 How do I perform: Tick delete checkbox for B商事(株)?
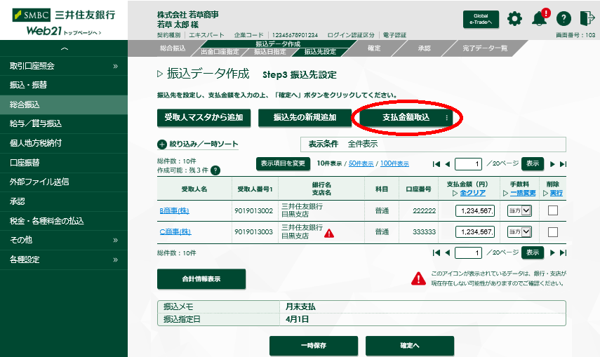553,210
